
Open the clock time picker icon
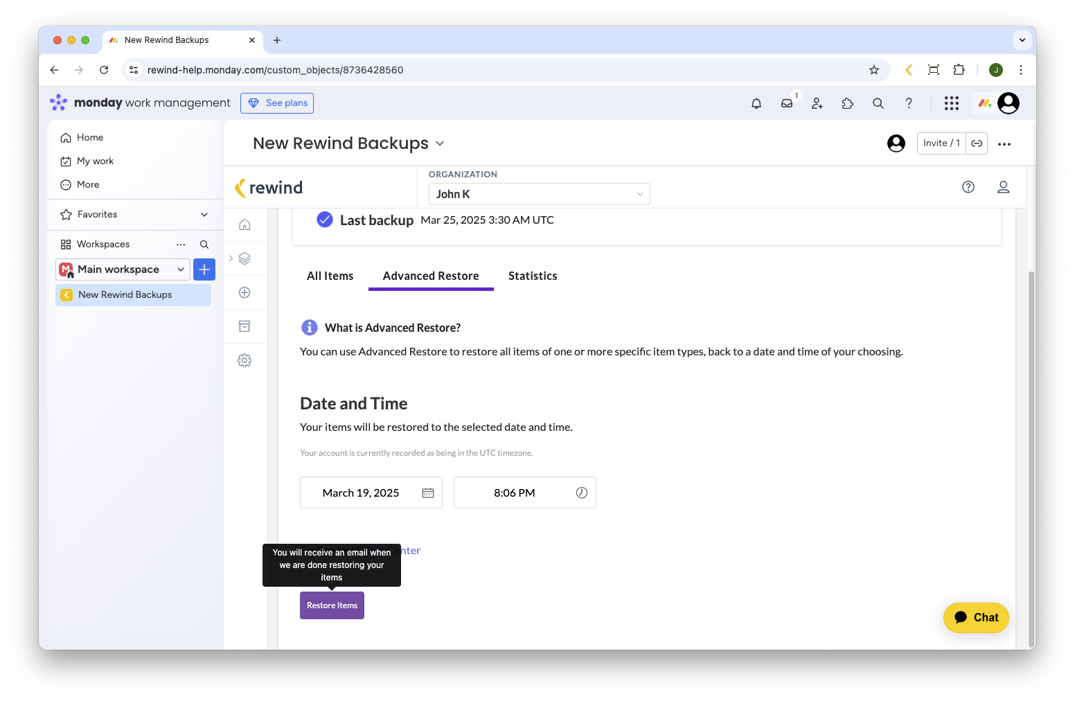pyautogui.click(x=582, y=493)
